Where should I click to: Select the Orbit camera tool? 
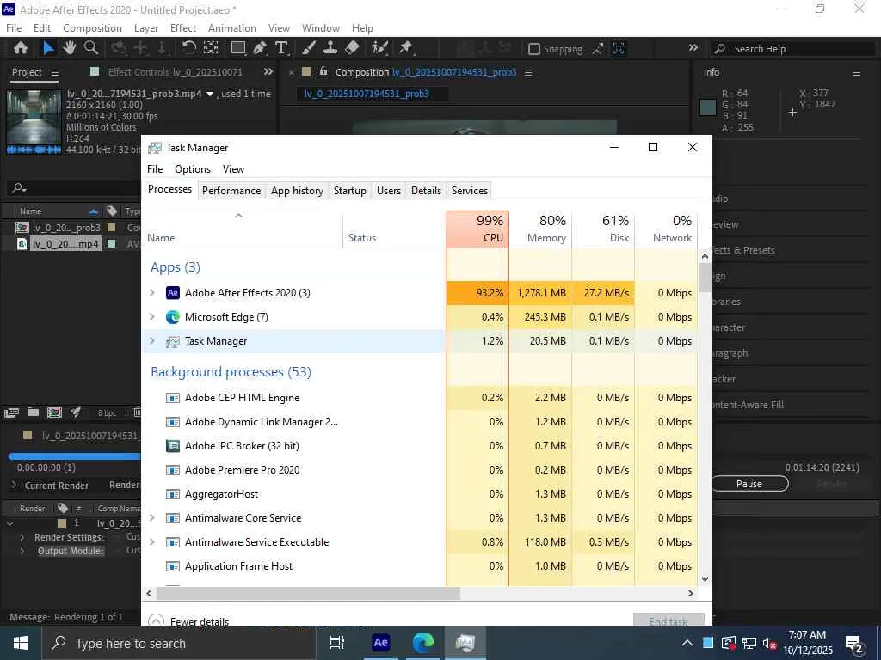(x=119, y=48)
